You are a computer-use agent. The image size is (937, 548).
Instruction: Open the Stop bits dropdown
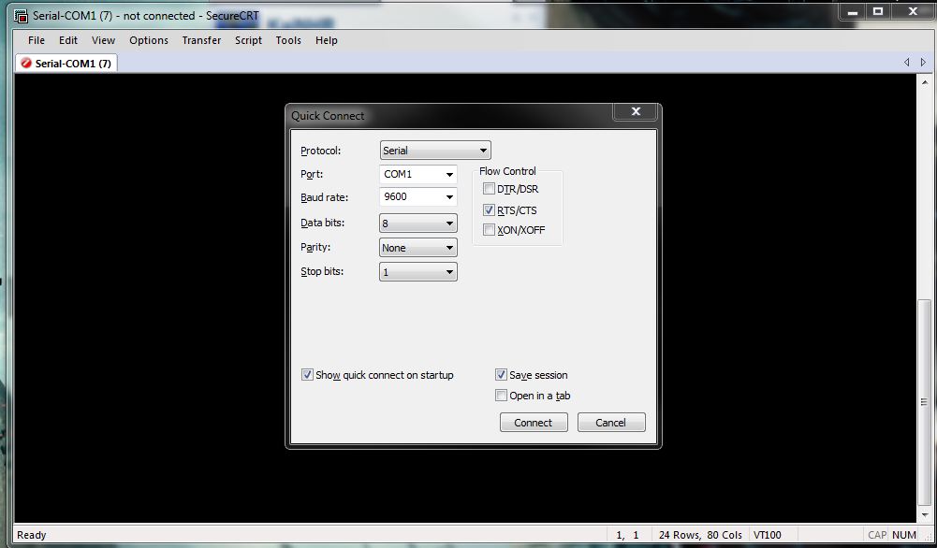[x=418, y=272]
